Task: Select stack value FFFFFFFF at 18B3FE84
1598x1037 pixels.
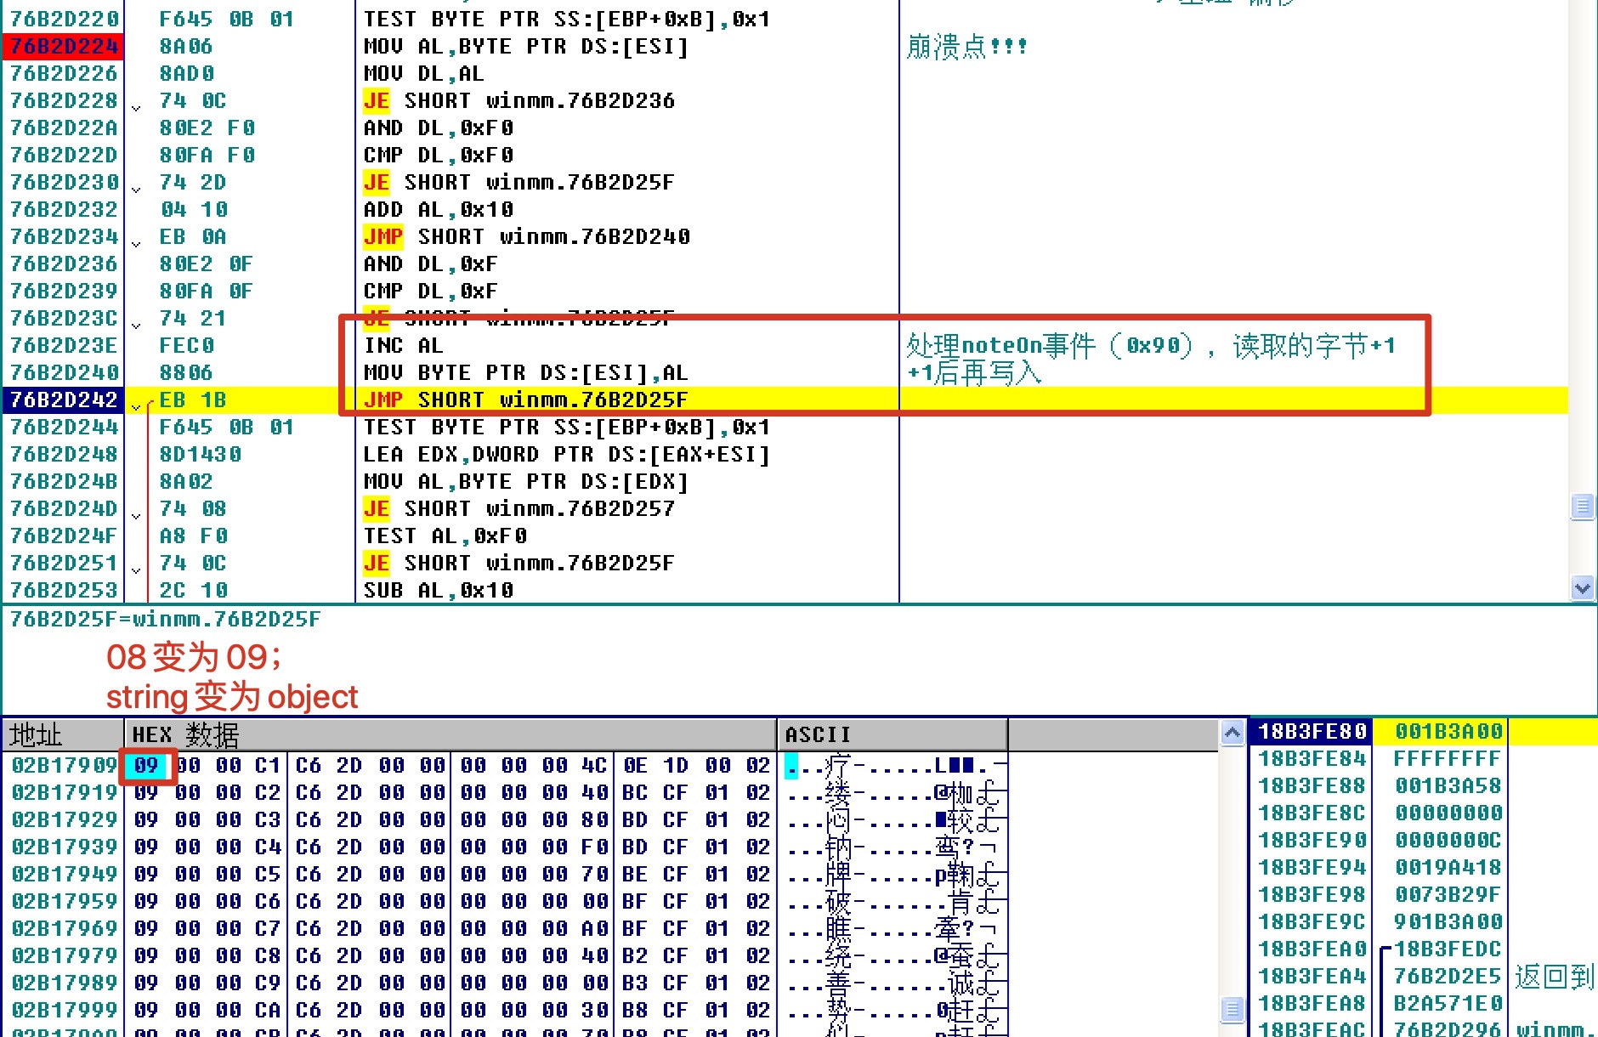Action: click(1448, 759)
